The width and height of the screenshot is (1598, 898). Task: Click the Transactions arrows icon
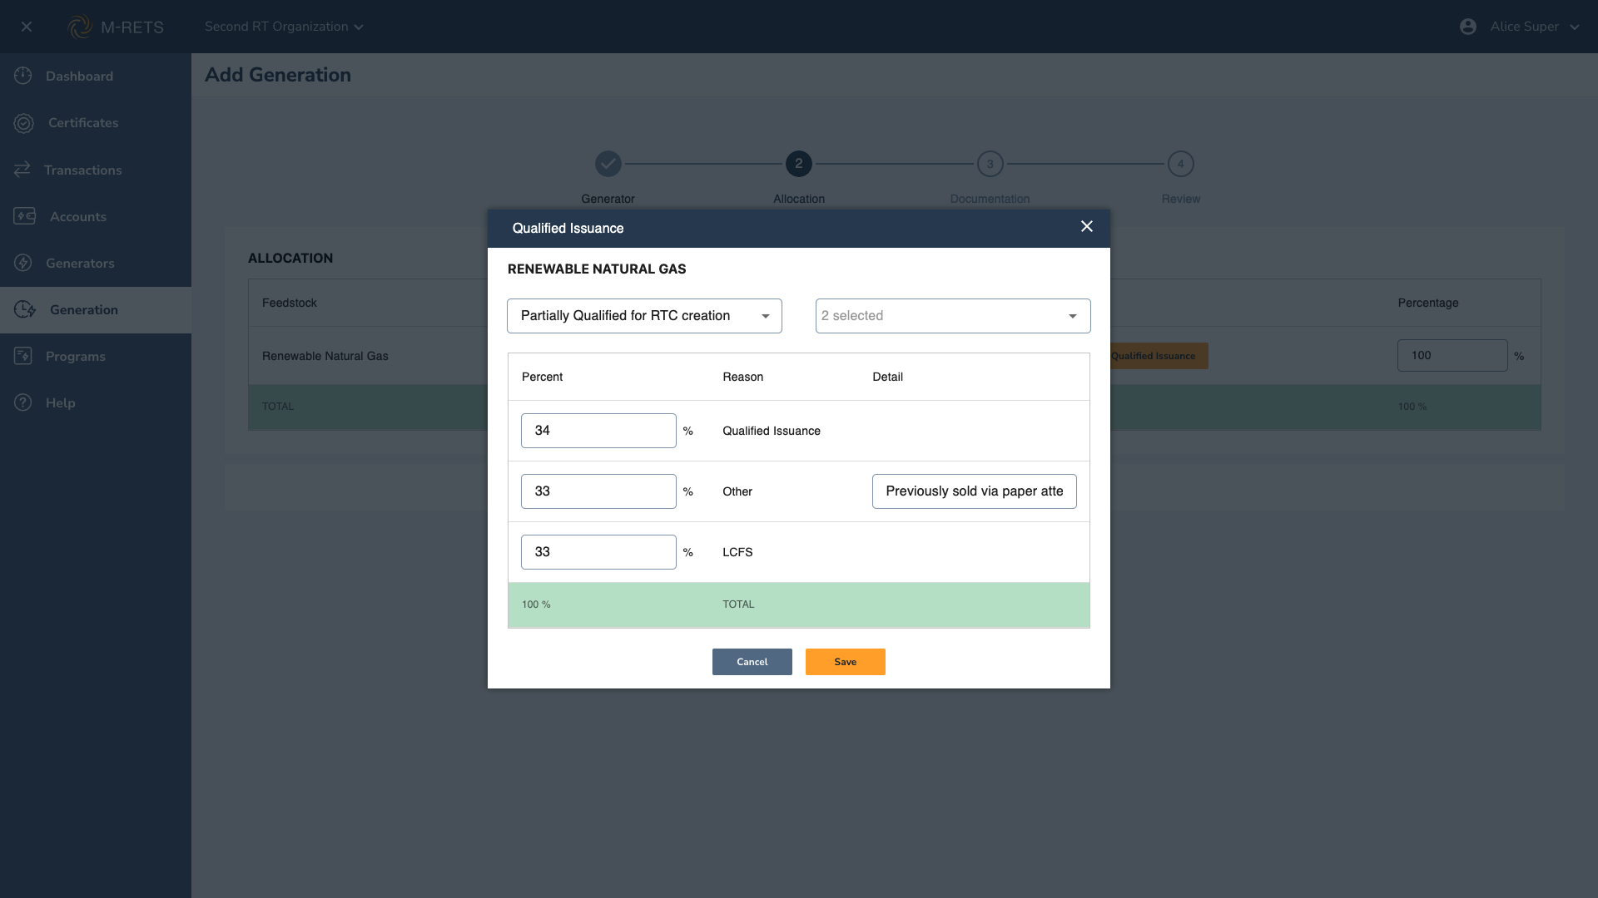pos(22,170)
